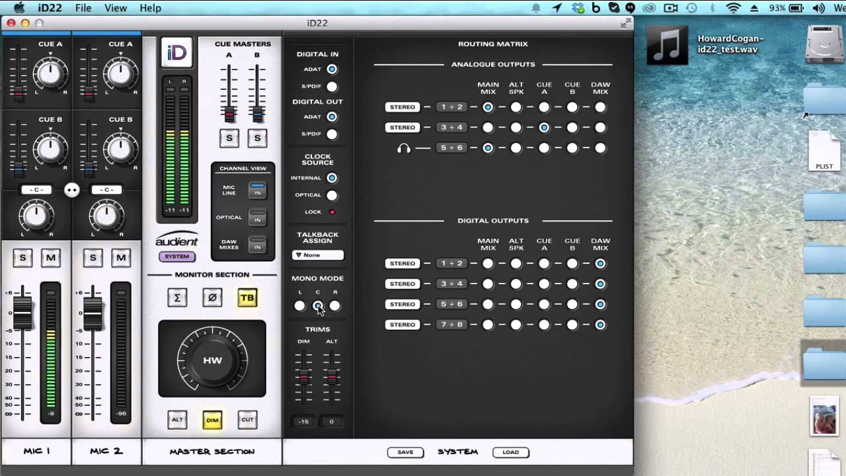Click the Mic 1 pan value field

coord(36,190)
